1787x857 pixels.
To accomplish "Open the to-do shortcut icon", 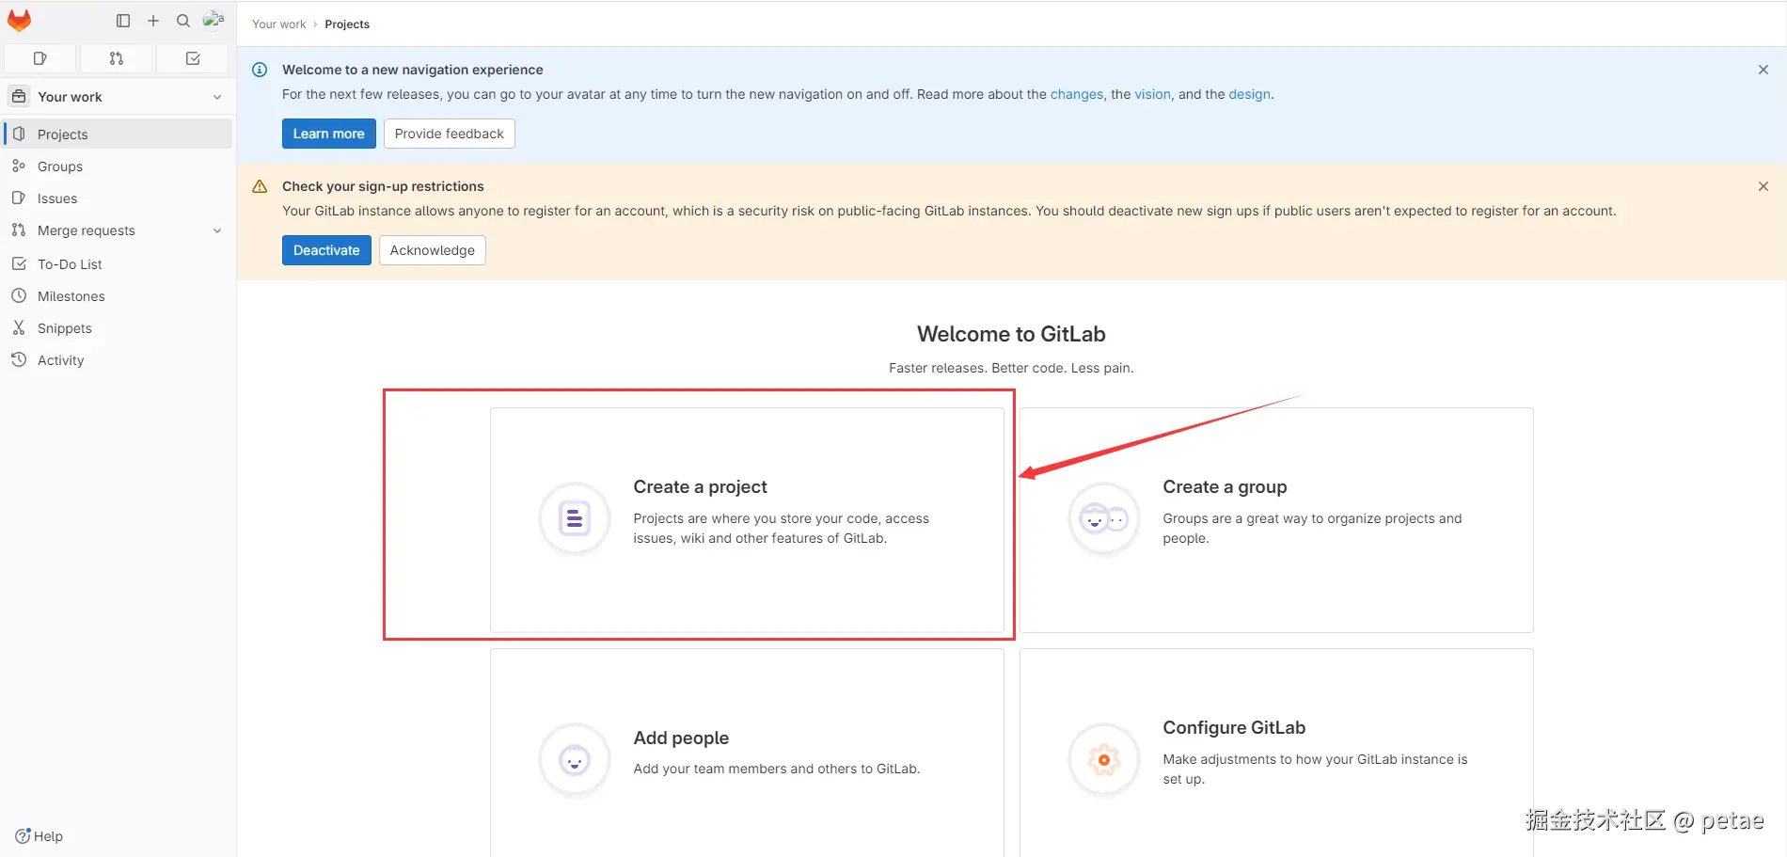I will pos(193,58).
